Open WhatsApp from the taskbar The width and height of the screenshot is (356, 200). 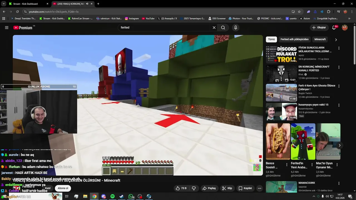pos(131,196)
